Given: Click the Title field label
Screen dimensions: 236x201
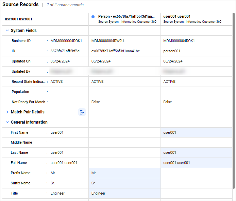Looking at the screenshot, I should [x=14, y=193].
